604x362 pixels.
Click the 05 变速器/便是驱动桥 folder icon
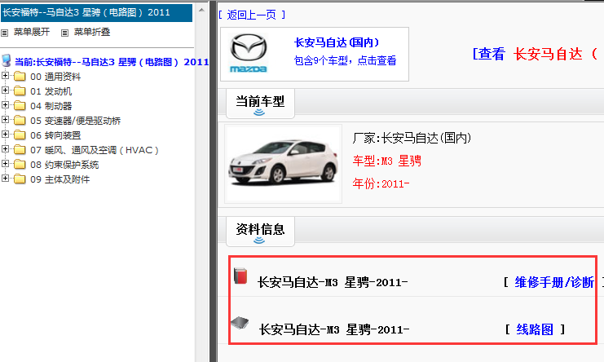(20, 120)
